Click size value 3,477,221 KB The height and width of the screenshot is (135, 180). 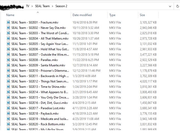(148, 55)
